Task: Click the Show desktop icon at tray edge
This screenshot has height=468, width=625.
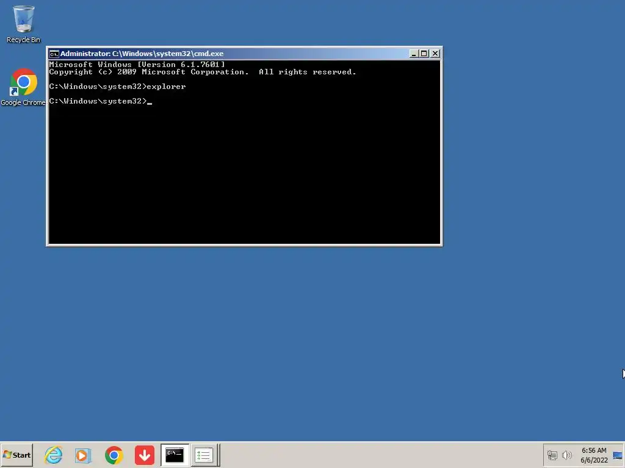Action: click(x=618, y=455)
